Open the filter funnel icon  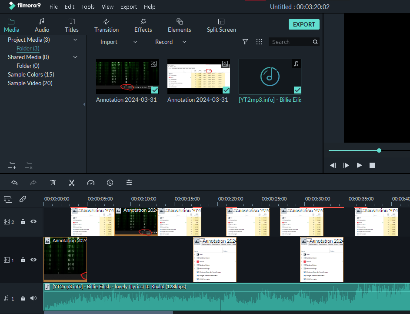245,42
